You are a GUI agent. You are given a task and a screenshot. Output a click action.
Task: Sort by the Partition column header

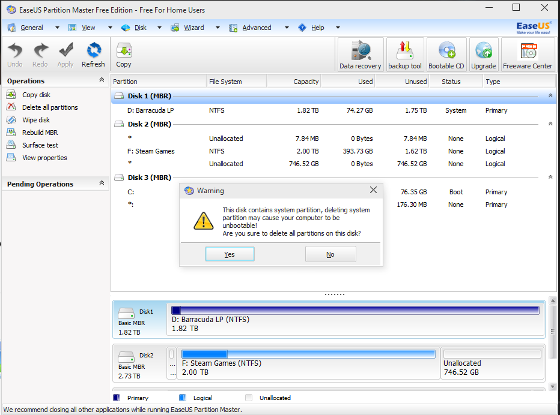(x=159, y=82)
